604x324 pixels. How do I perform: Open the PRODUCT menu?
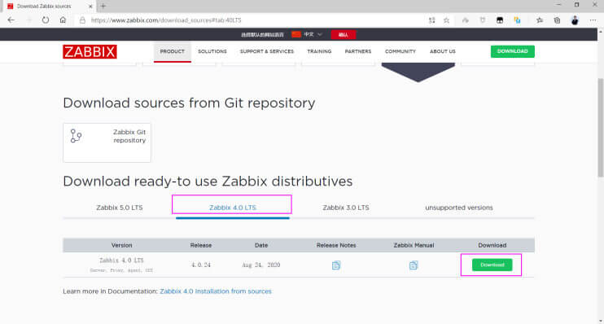[173, 51]
